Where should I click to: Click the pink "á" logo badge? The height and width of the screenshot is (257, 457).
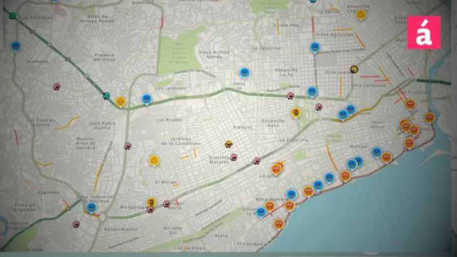pyautogui.click(x=424, y=33)
